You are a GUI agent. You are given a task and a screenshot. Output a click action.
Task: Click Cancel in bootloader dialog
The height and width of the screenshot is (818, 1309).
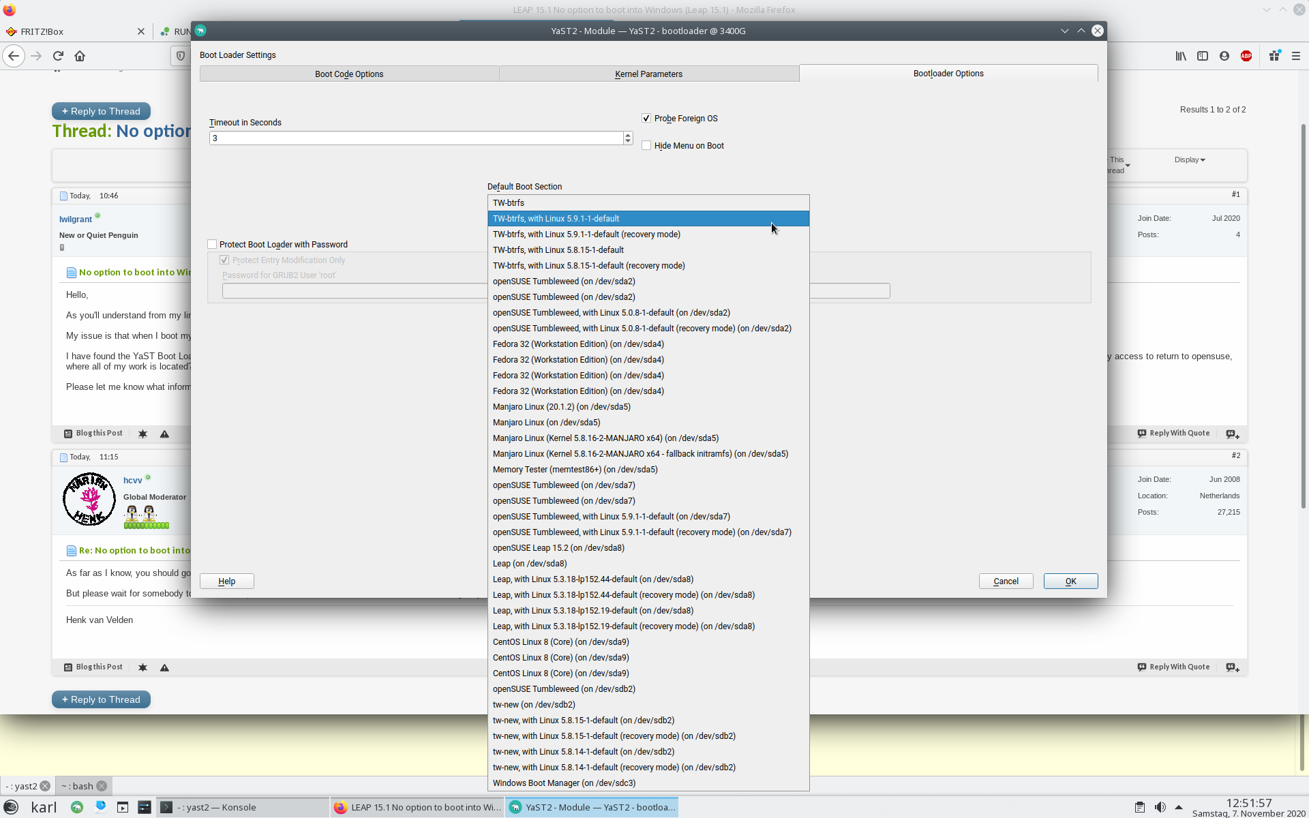[1006, 581]
